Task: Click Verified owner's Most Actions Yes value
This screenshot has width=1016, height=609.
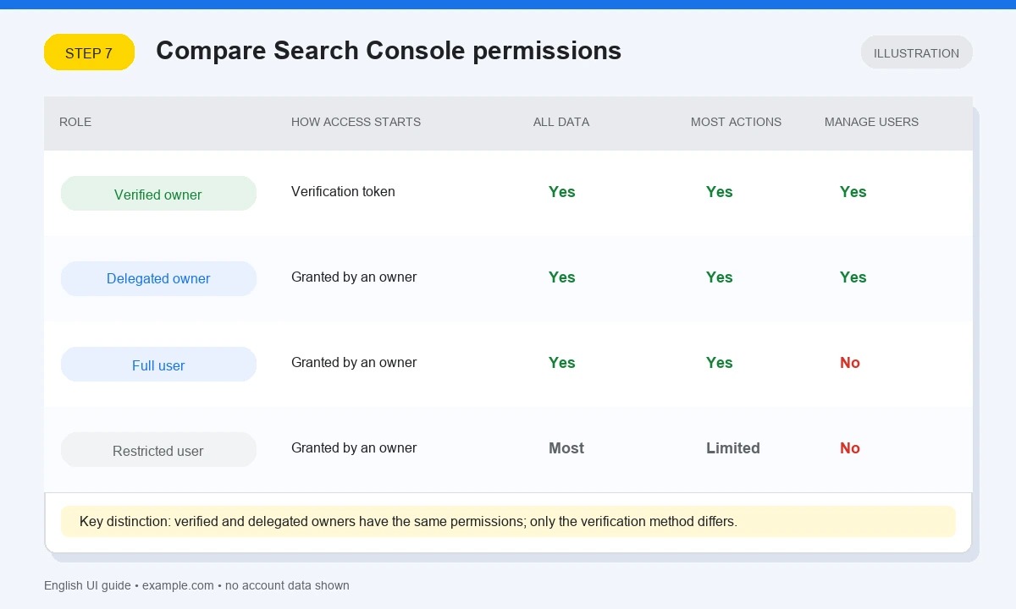Action: tap(719, 192)
